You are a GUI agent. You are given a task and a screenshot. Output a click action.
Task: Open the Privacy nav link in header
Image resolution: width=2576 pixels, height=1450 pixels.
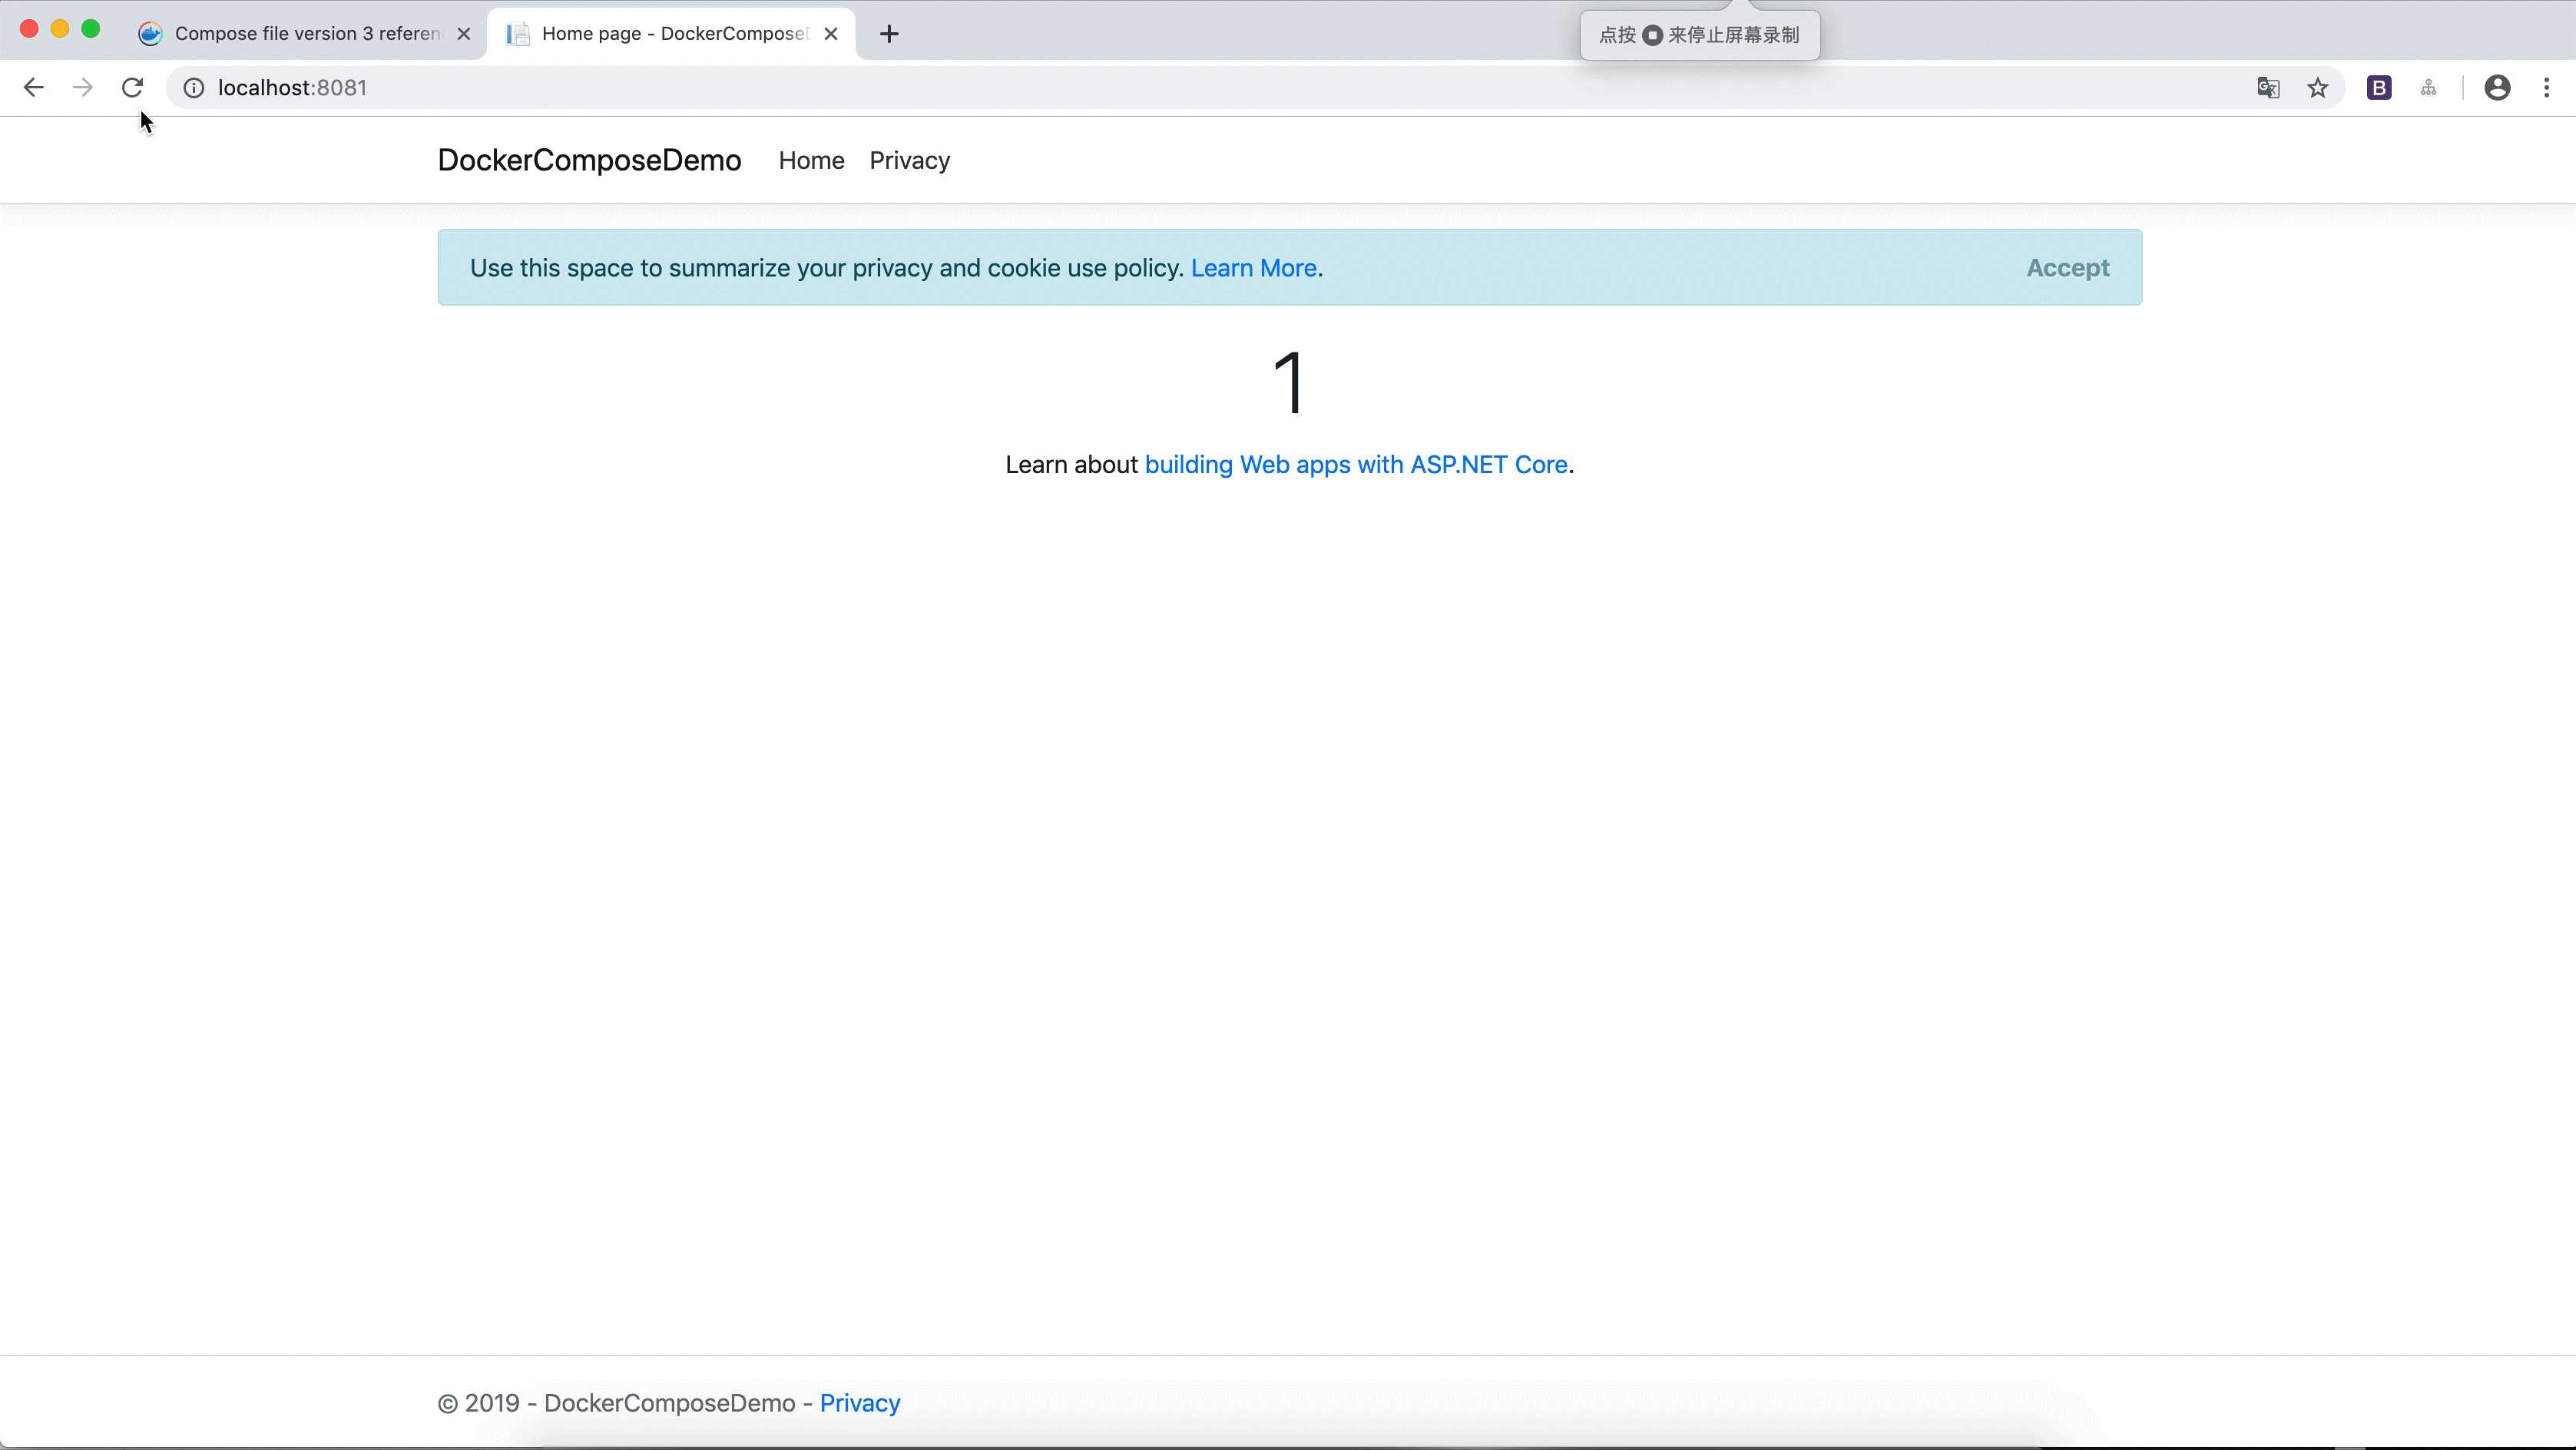point(909,160)
